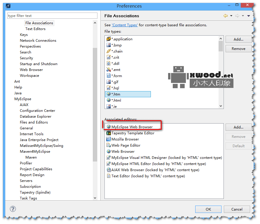Click the preference tree scroll down arrow

point(95,198)
